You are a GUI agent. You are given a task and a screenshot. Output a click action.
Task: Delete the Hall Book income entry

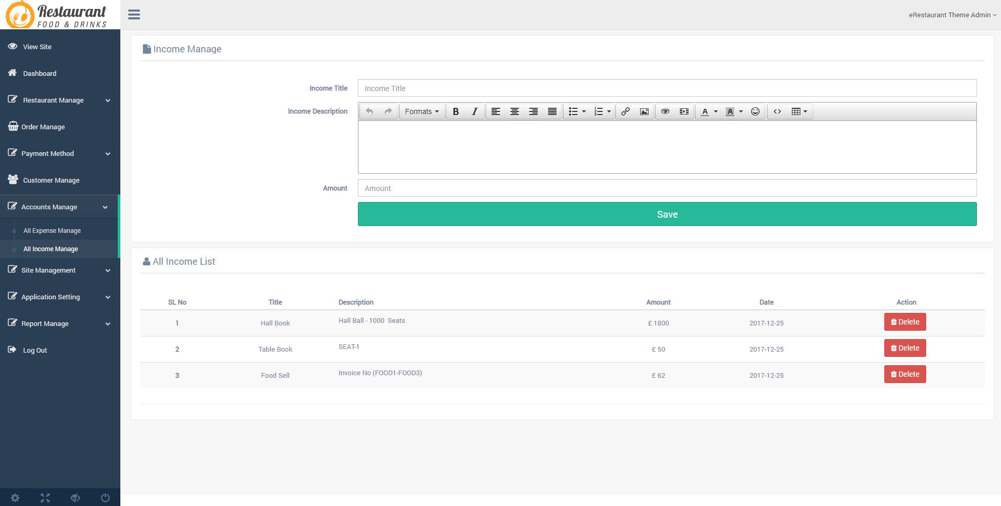tap(905, 322)
